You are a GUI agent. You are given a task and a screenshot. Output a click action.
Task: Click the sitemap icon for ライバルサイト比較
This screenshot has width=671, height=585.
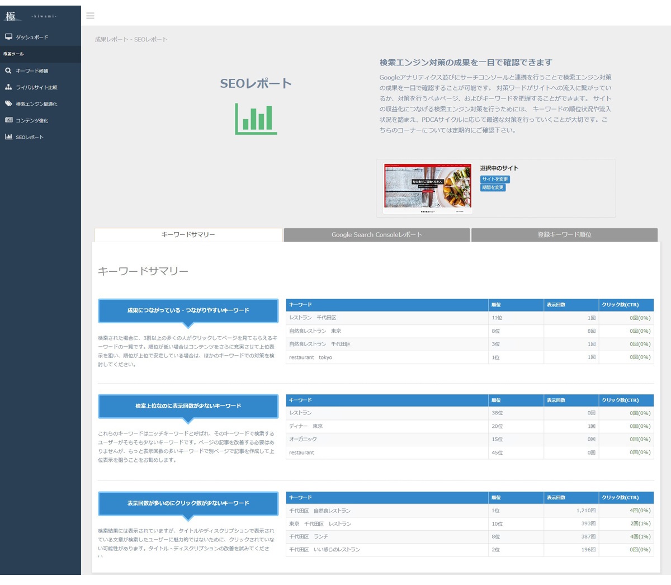coord(8,87)
